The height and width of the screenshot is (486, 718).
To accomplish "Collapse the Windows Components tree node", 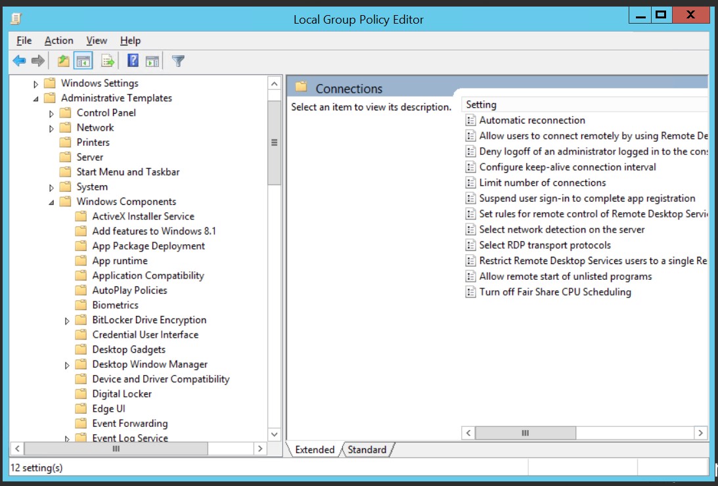I will pos(52,202).
